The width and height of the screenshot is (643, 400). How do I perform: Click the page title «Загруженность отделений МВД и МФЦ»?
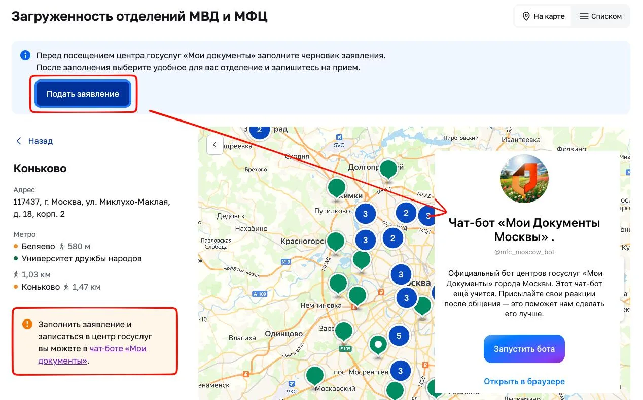tap(139, 16)
